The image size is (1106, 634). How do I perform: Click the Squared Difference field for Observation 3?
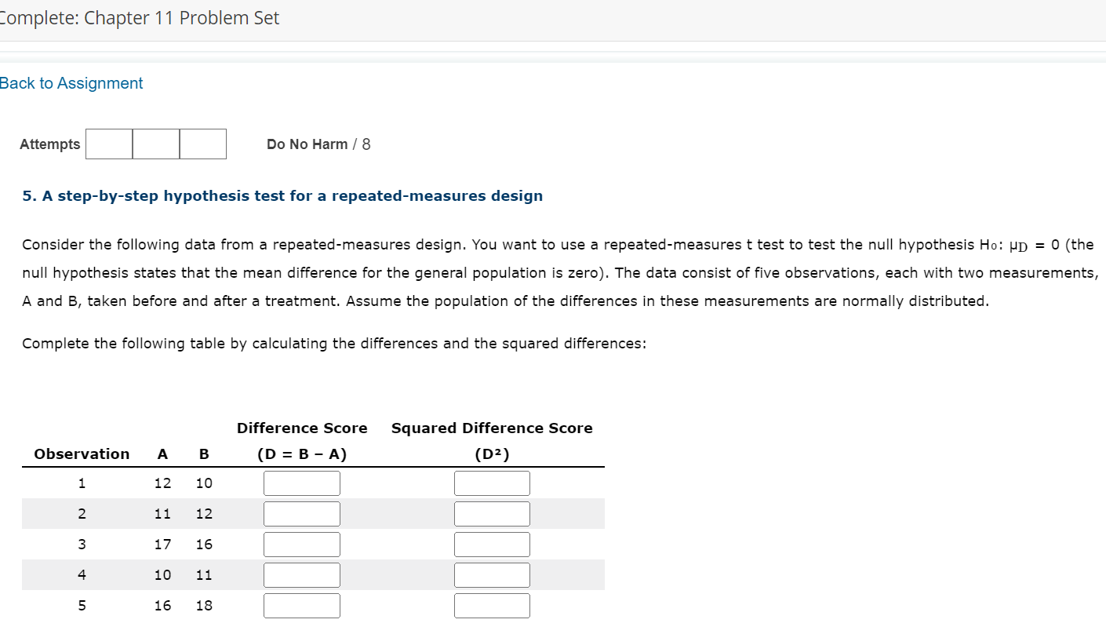click(x=492, y=544)
